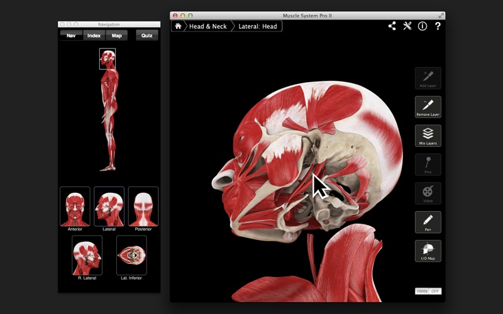Open the Mix Layers tool
Screen dimensions: 503x314
click(428, 136)
